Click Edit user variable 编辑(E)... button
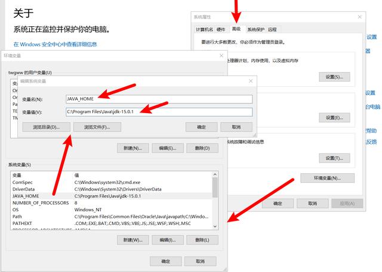The image size is (382, 272). 168,148
